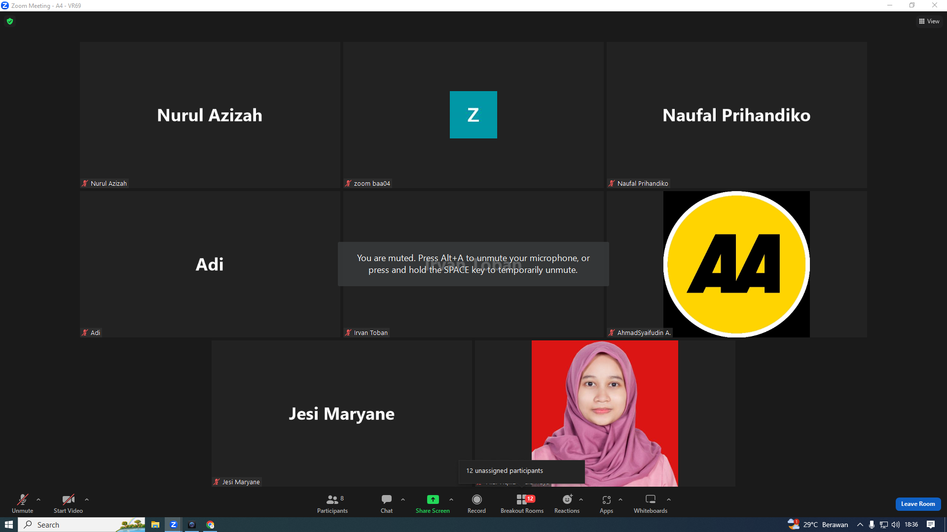Viewport: 947px width, 532px height.
Task: Select Naufal Prihandiko's video tile
Action: 736,115
